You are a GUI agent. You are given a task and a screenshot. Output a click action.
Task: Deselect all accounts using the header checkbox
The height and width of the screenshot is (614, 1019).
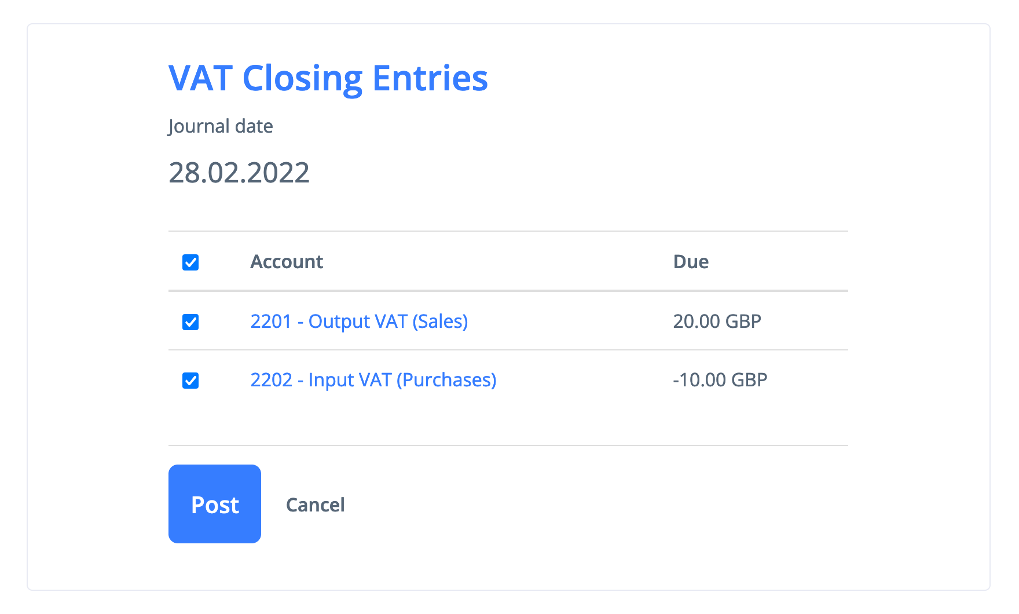coord(190,262)
